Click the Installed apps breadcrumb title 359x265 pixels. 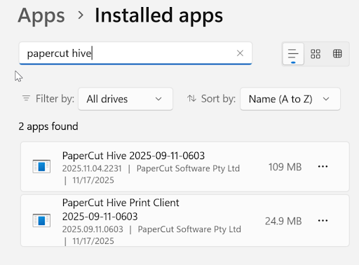pyautogui.click(x=158, y=15)
